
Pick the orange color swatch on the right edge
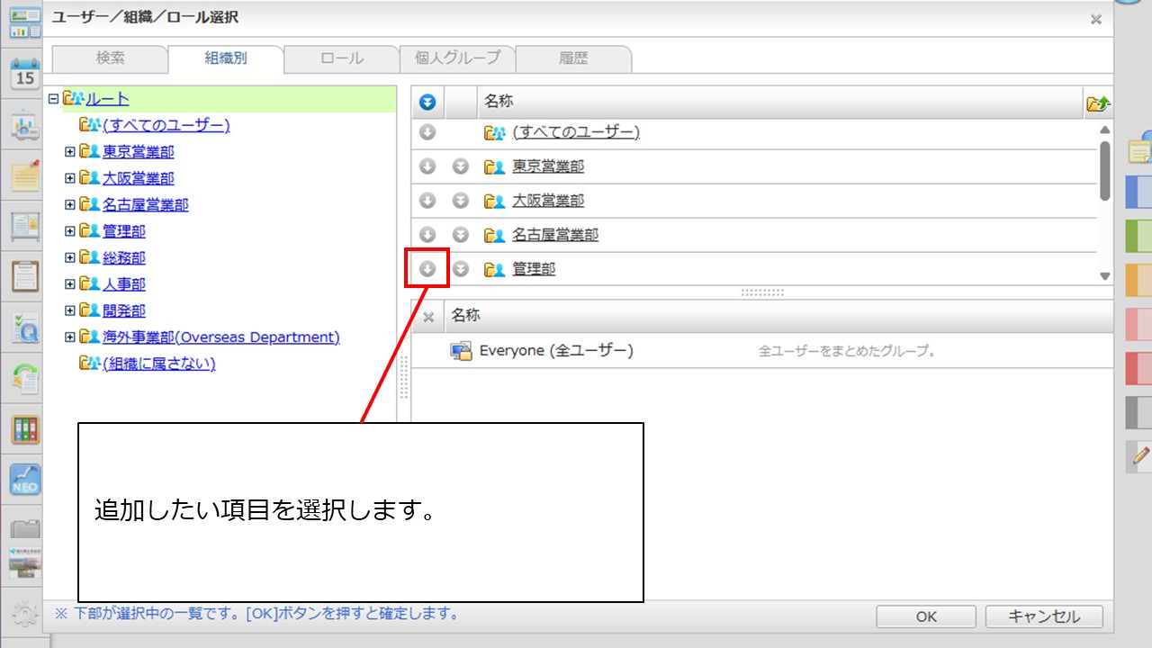coord(1139,280)
